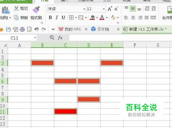Click the distributed alignment icon
172x128 pixels.
click(x=153, y=17)
